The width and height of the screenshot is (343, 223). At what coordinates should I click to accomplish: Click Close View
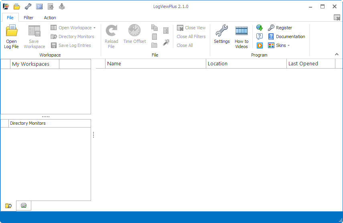coord(191,28)
